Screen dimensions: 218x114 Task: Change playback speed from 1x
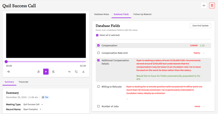69,72
